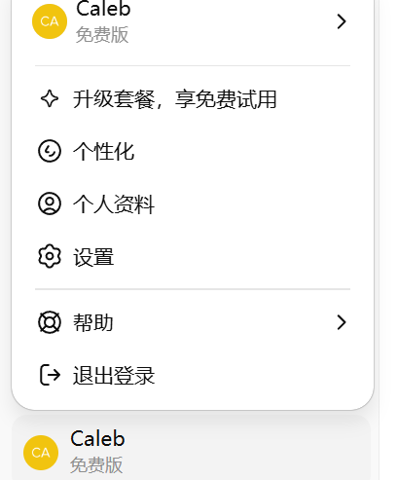Click the yellow CA avatar in bottom bar
This screenshot has width=398, height=480.
pyautogui.click(x=41, y=453)
